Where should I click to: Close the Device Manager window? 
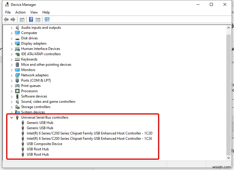225,4
